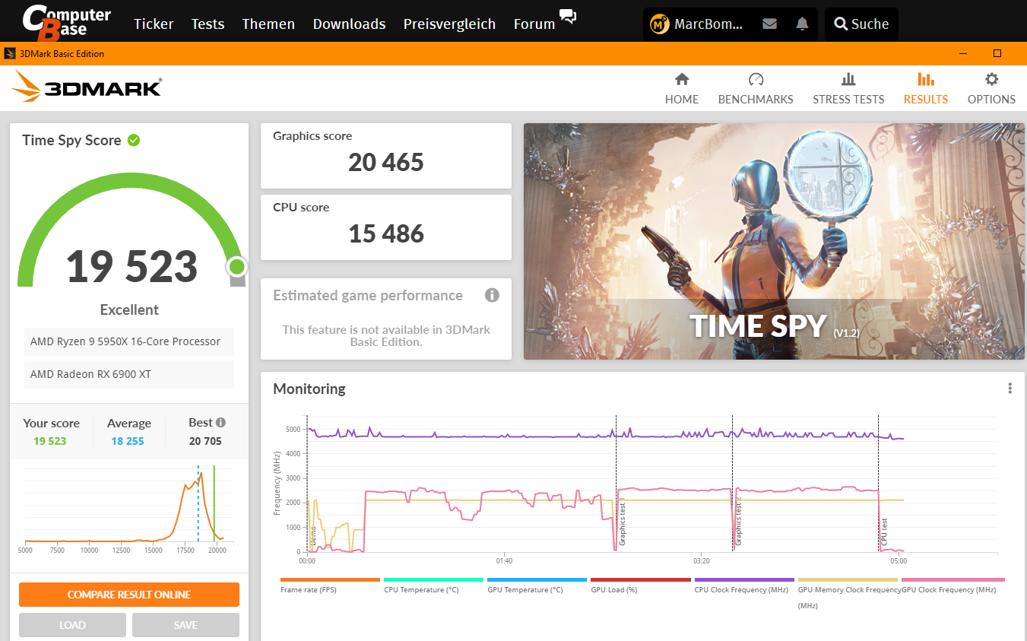Screen dimensions: 1027x641
Task: Click AMD Ryzen 9 5950X processor entry
Action: [x=129, y=341]
